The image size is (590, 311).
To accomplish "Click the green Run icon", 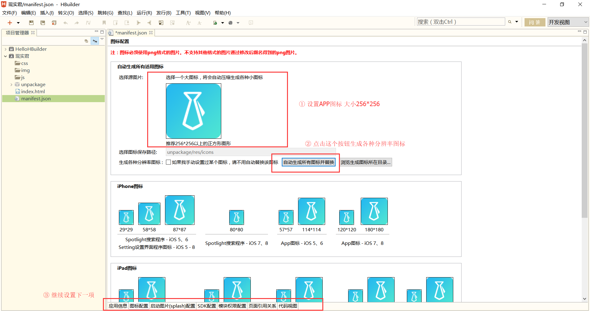I will (215, 23).
